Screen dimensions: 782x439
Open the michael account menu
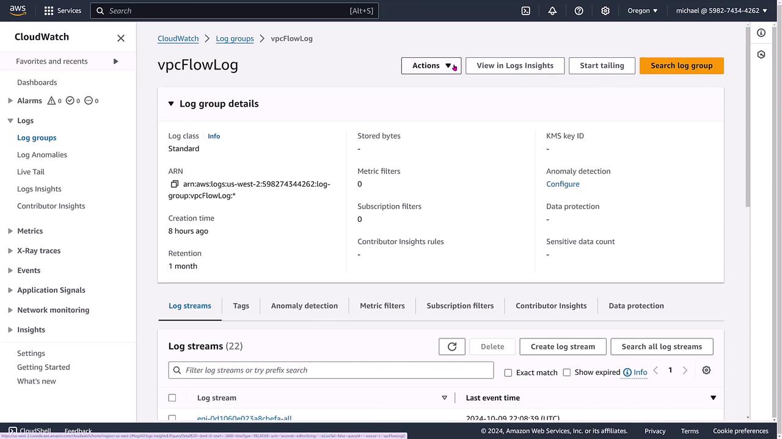pos(722,10)
